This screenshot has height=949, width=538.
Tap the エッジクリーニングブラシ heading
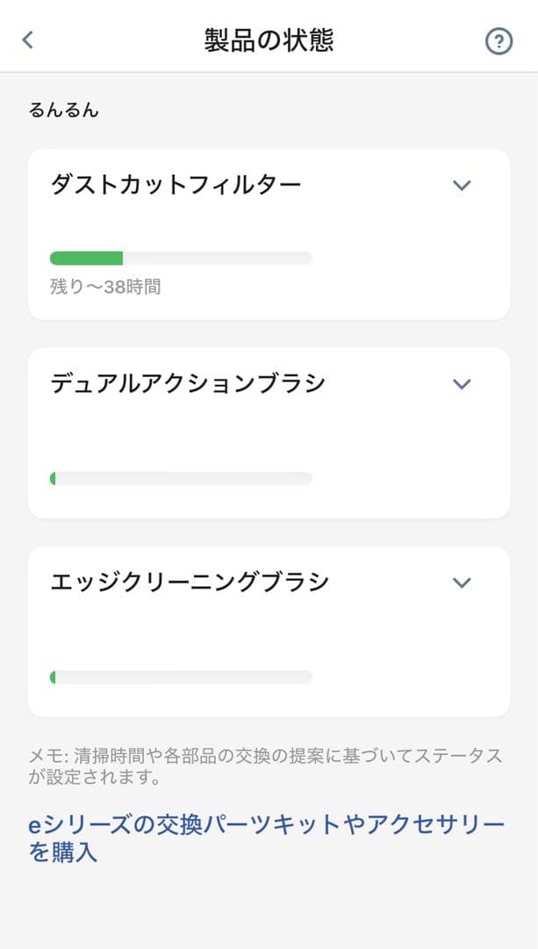tap(190, 583)
